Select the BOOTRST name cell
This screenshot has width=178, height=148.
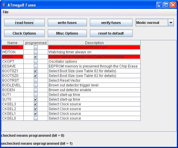point(12,81)
